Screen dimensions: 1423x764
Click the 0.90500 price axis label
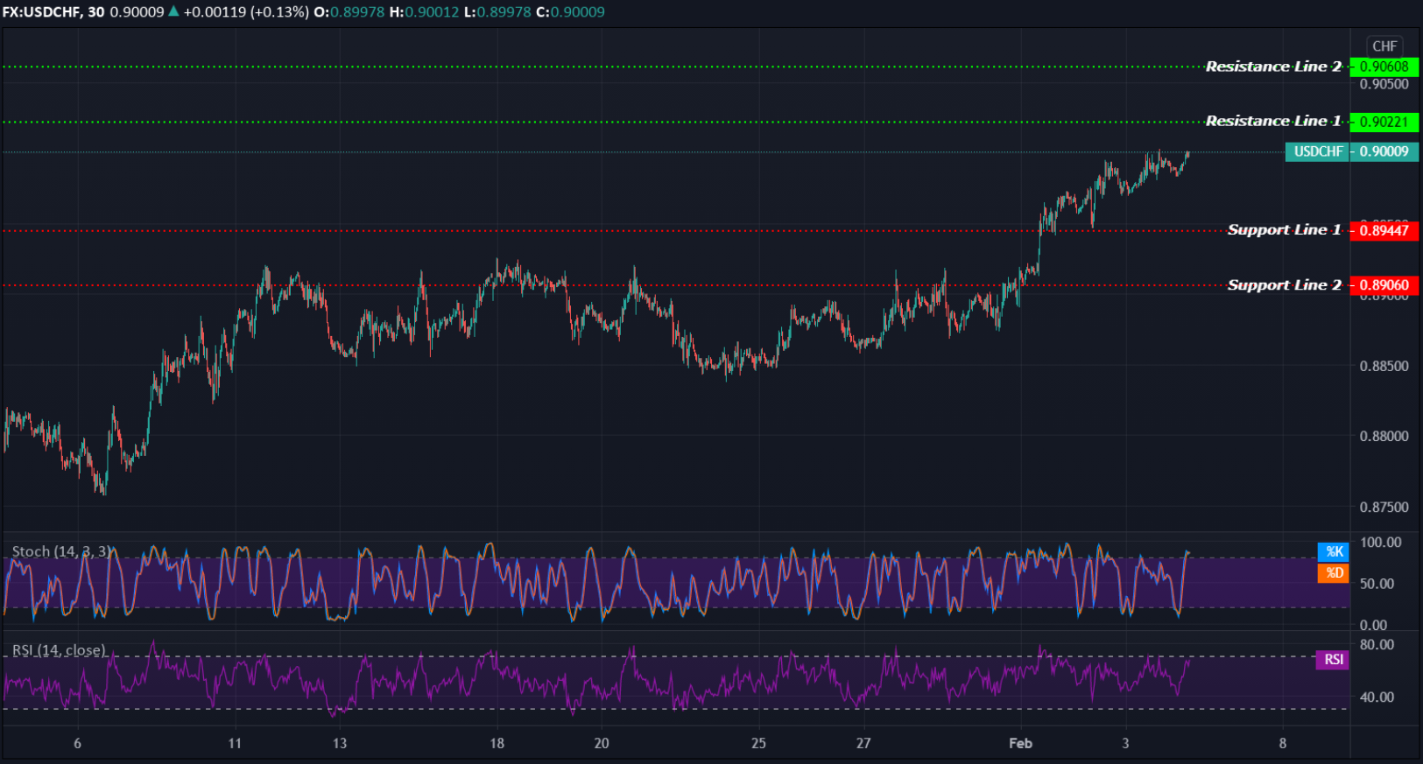coord(1384,84)
